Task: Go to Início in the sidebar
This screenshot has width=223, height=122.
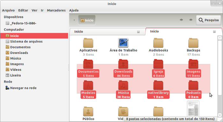Action: pyautogui.click(x=34, y=36)
